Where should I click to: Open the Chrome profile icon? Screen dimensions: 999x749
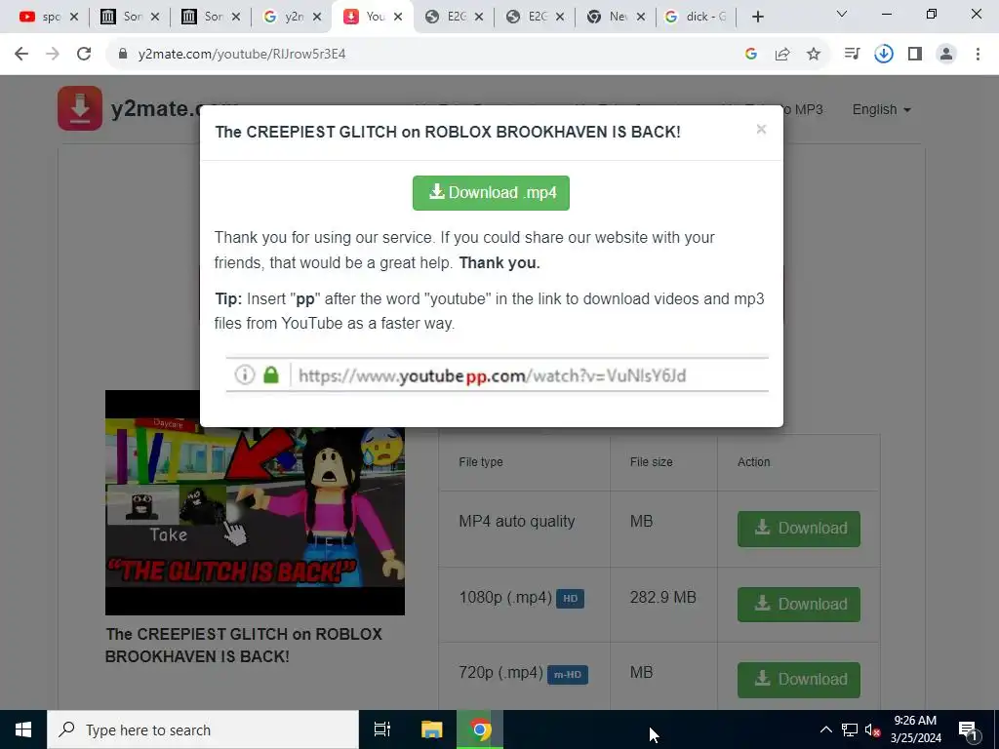click(x=946, y=55)
